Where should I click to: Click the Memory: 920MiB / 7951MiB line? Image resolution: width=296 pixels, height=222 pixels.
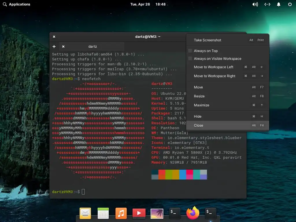tap(179, 162)
